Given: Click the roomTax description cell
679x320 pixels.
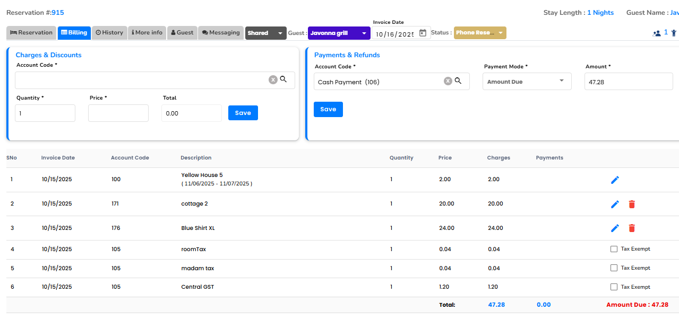Looking at the screenshot, I should pyautogui.click(x=193, y=249).
